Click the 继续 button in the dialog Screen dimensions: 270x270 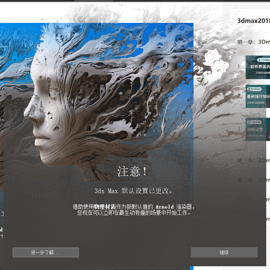224,252
